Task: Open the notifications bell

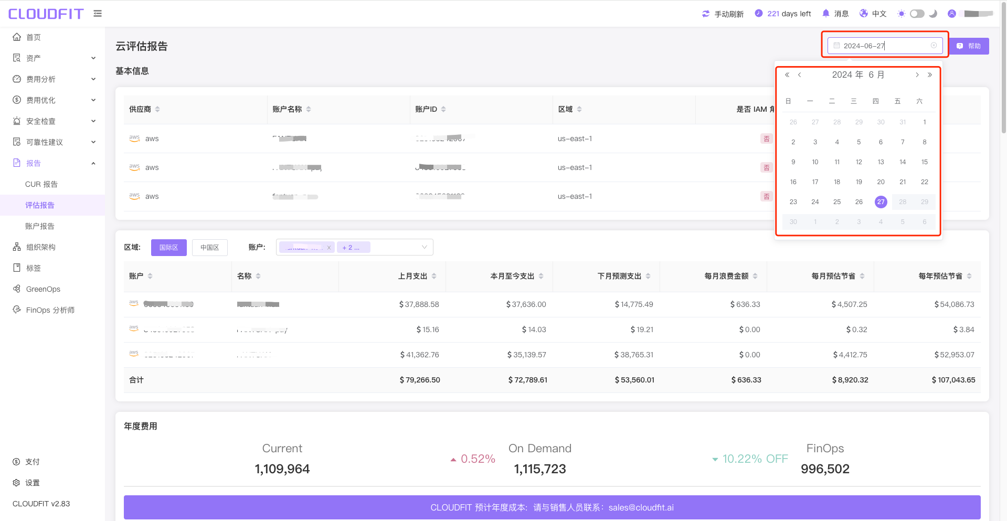Action: pos(826,14)
